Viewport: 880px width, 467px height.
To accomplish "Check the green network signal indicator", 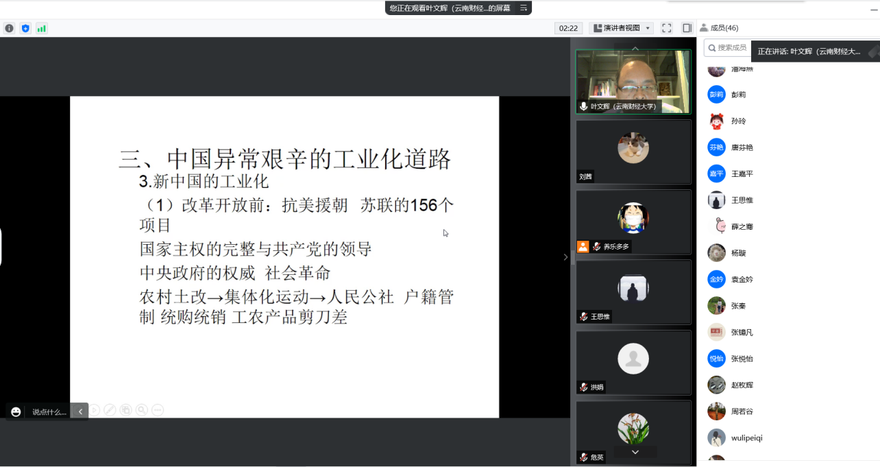I will coord(42,28).
